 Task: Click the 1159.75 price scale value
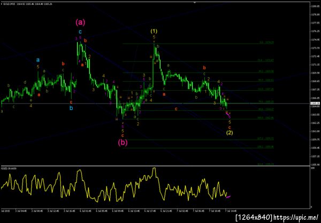point(316,139)
